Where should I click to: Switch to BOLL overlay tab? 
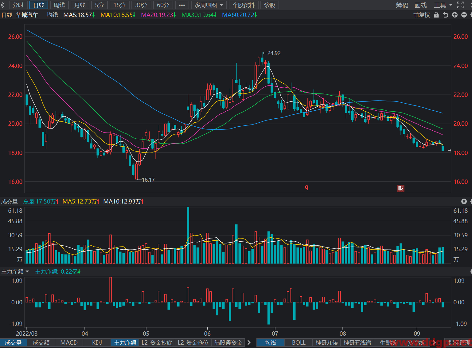(x=298, y=342)
